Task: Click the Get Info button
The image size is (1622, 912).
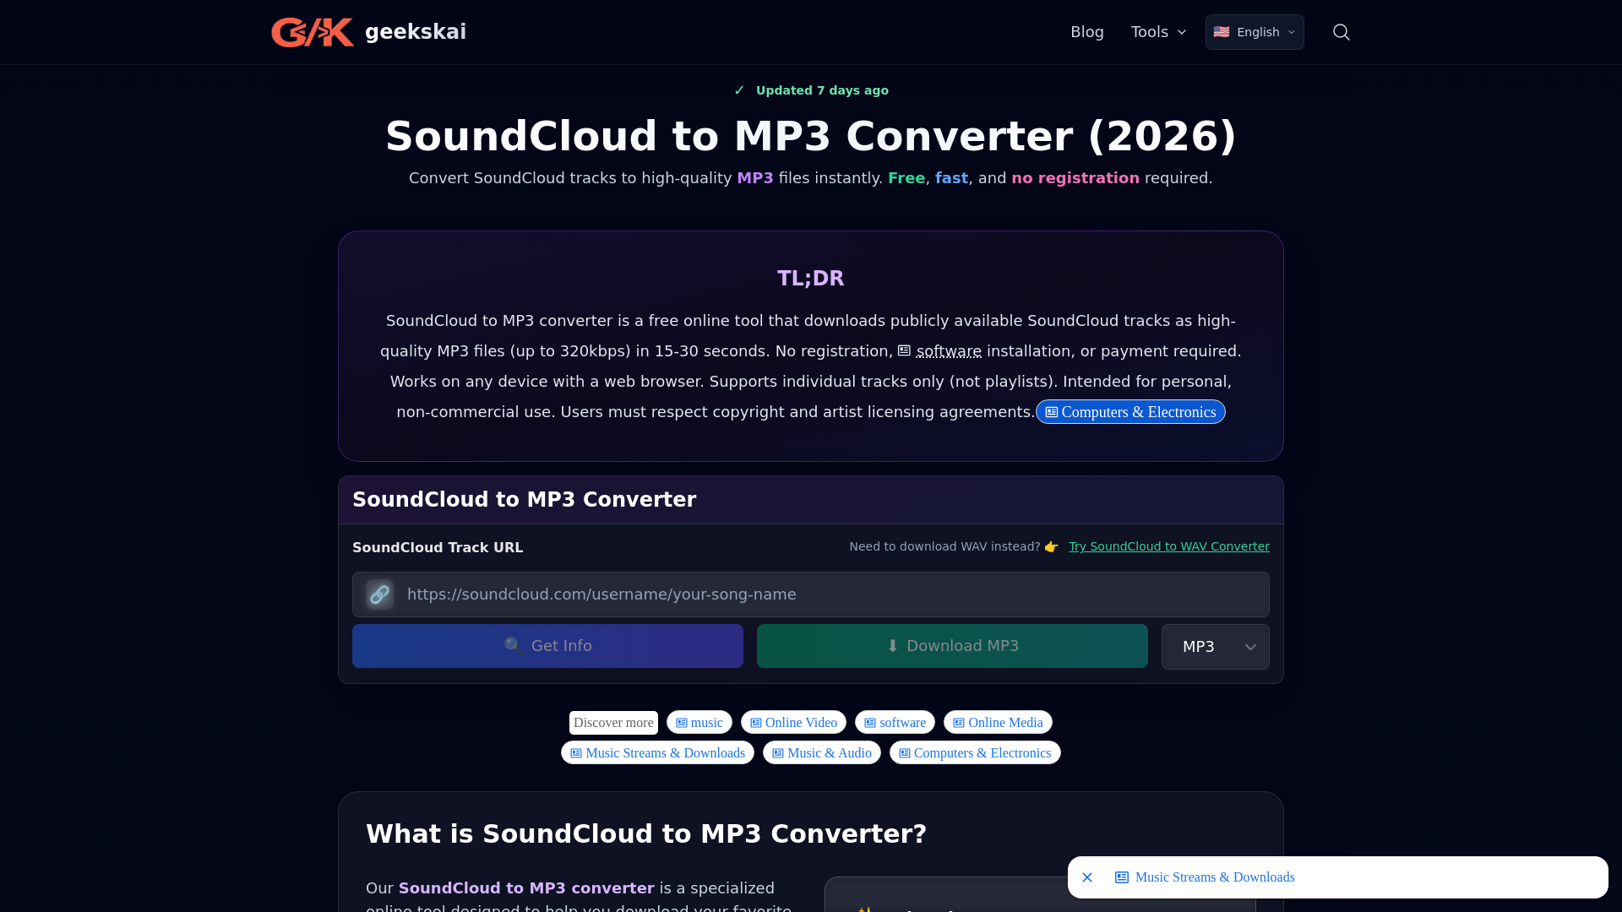Action: coord(547,646)
